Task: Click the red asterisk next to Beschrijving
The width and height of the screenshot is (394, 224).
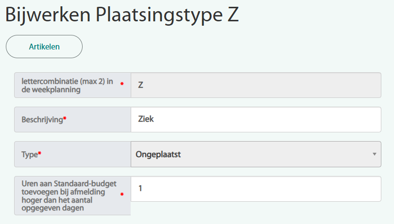Action: [65, 119]
